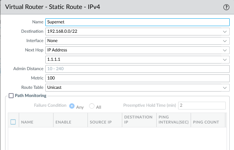Click the Admin Distance label
This screenshot has width=234, height=150.
click(29, 69)
